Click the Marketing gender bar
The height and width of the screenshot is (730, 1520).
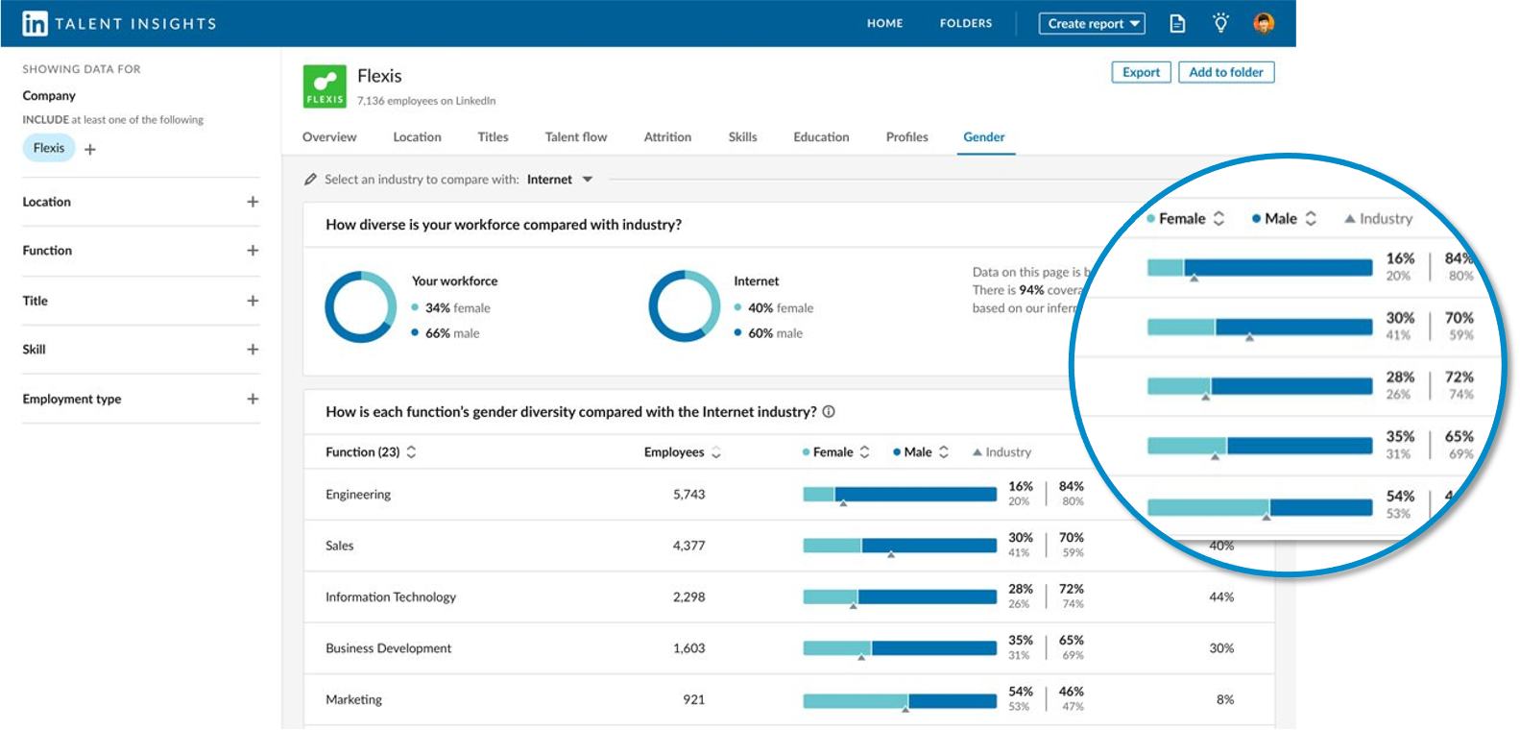(900, 701)
